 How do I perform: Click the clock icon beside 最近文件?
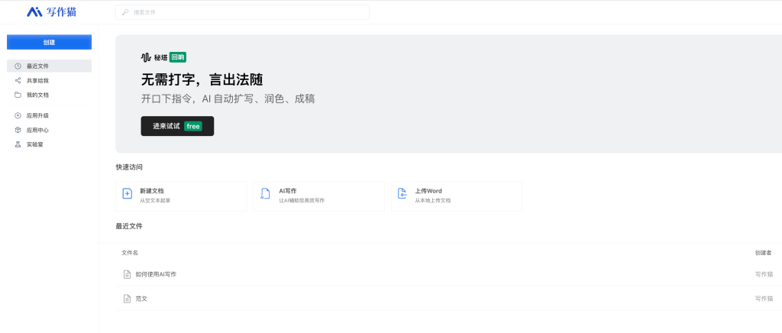click(x=18, y=66)
